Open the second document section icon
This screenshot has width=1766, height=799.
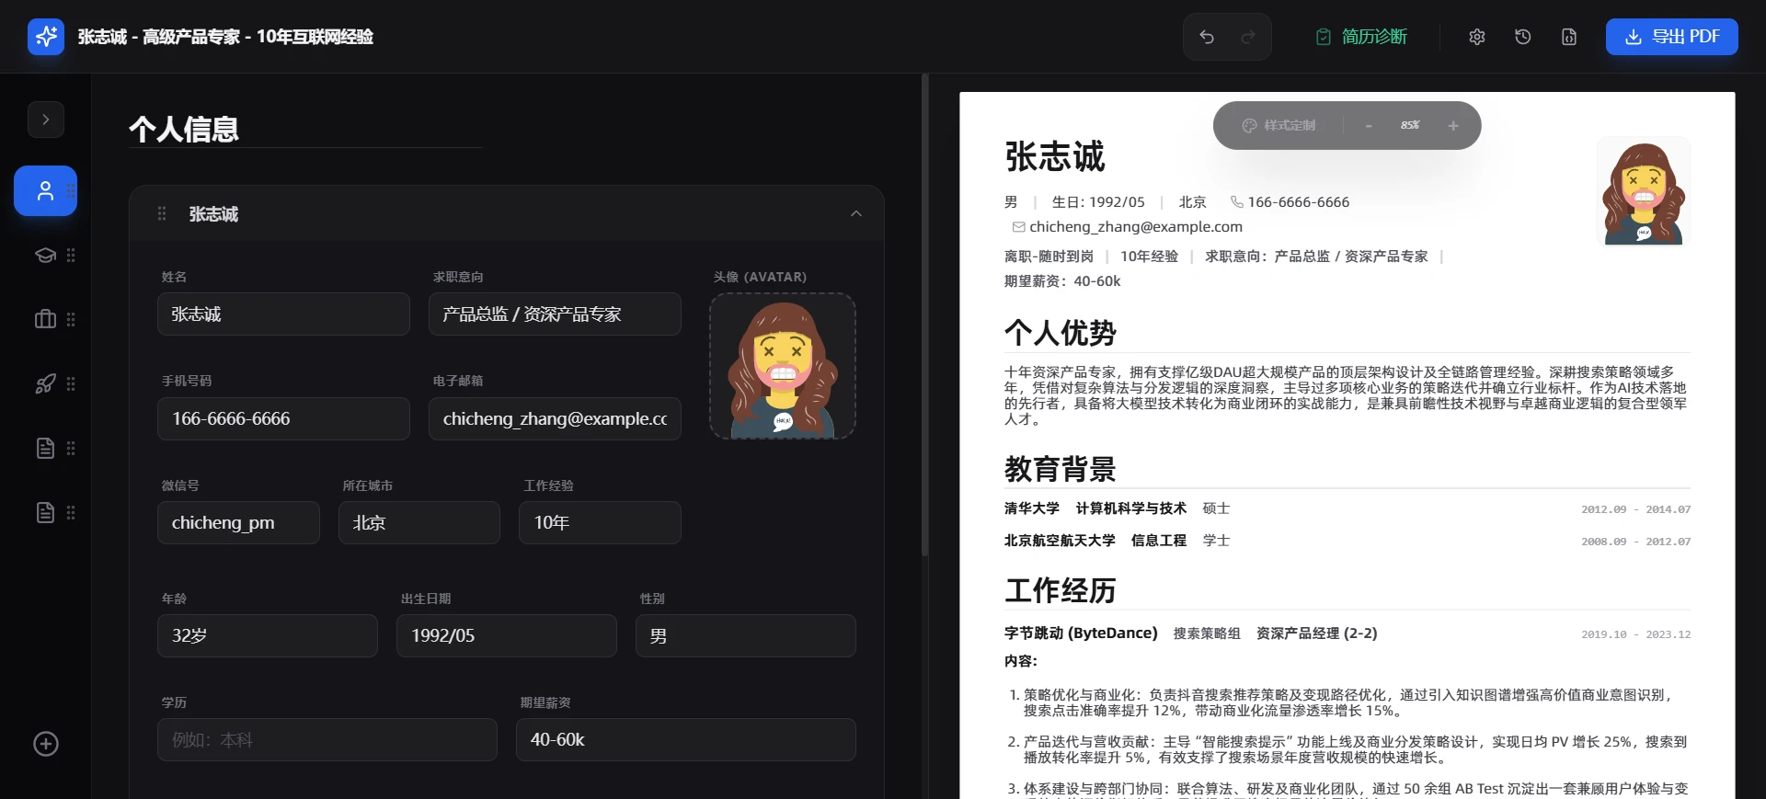point(45,513)
